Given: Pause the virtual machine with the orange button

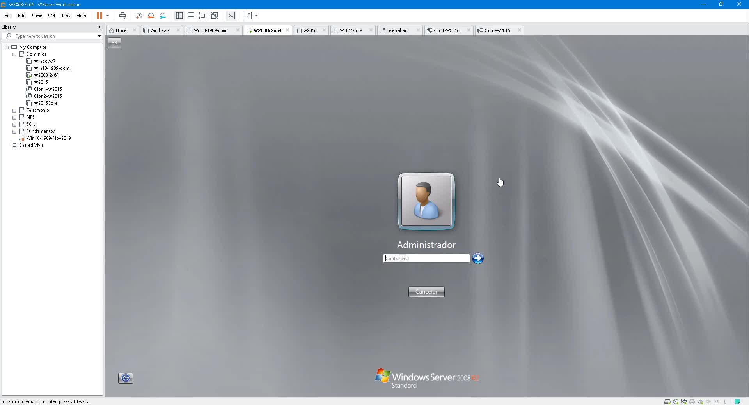Looking at the screenshot, I should [99, 16].
